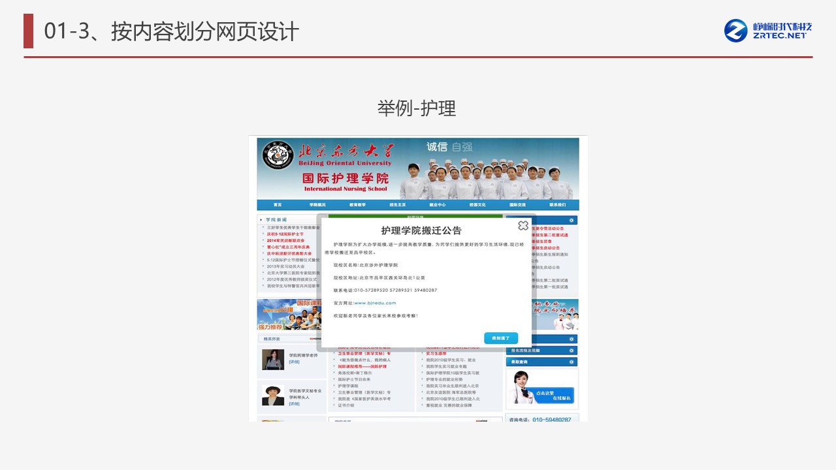836x470 pixels.
Task: Click the 护理学院搬迁公告 popup heading
Action: 421,230
